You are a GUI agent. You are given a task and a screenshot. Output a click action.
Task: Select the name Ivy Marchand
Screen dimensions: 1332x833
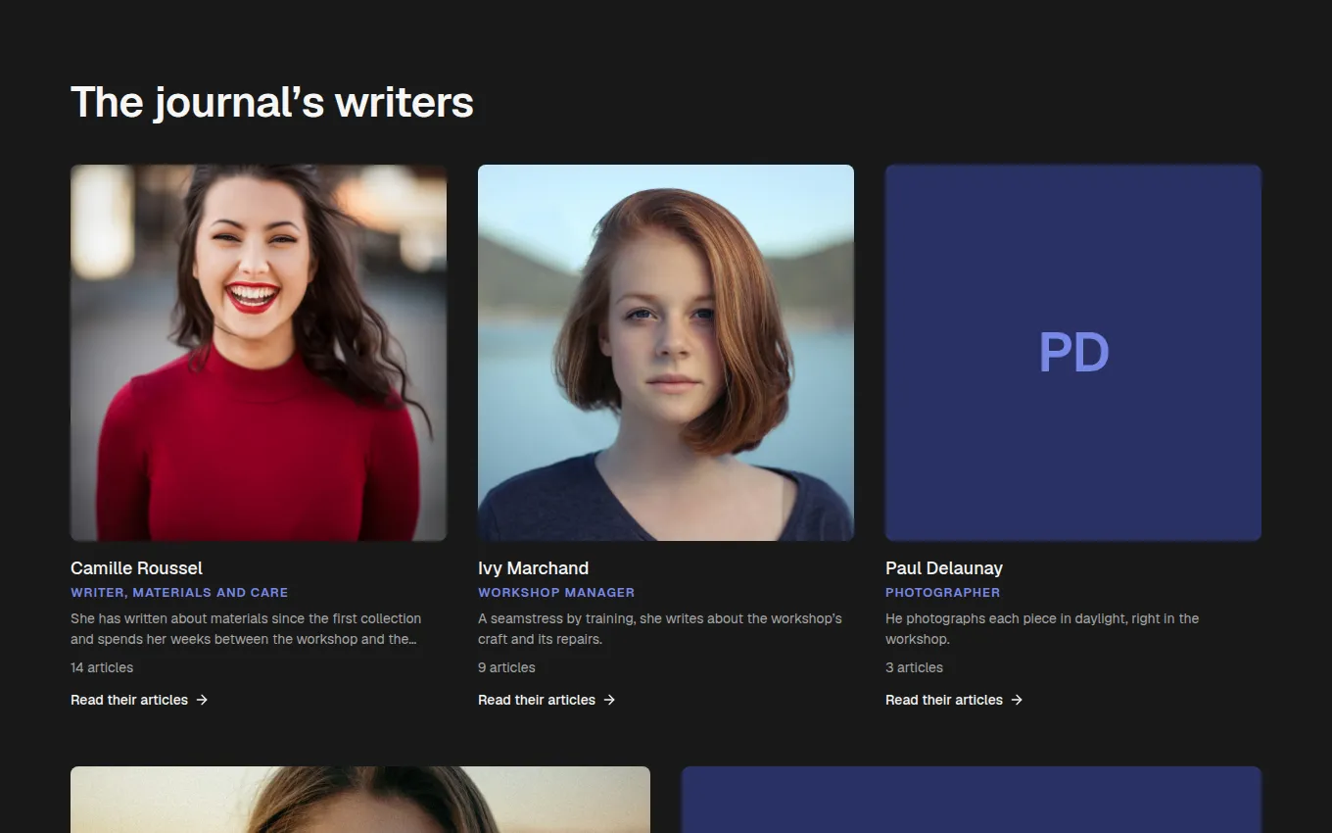coord(533,568)
